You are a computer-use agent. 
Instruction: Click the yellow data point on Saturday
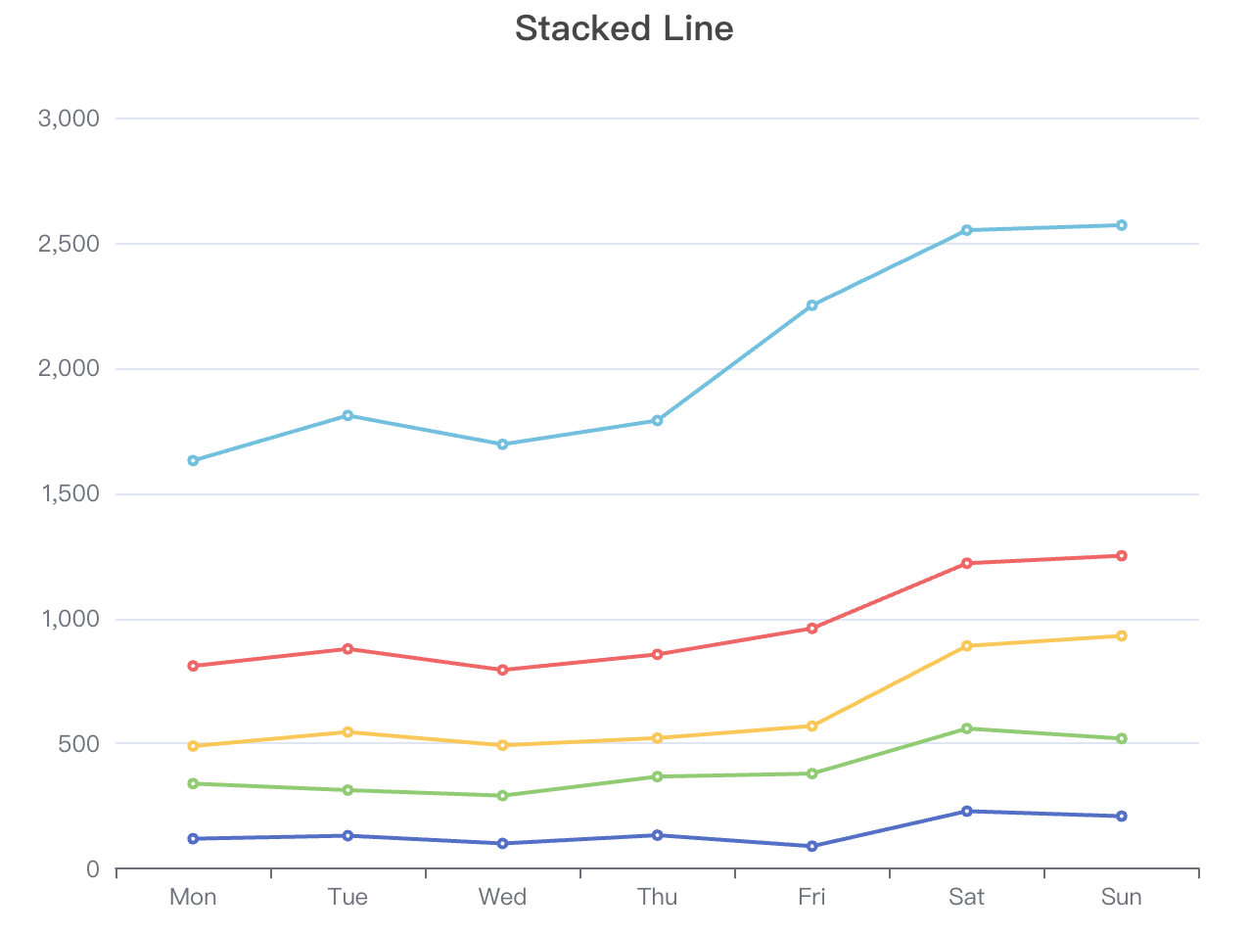pos(967,646)
